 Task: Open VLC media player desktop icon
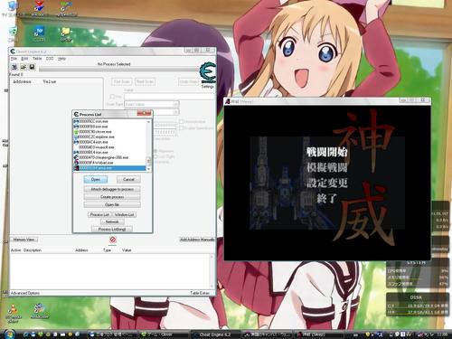(x=13, y=313)
